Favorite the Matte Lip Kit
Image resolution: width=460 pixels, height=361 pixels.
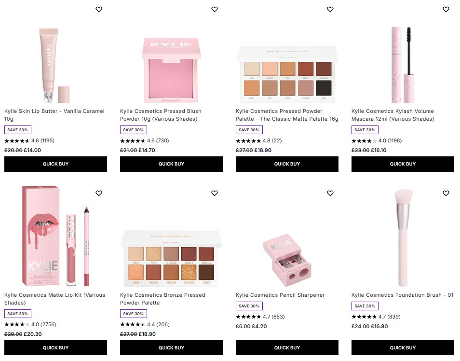(98, 193)
